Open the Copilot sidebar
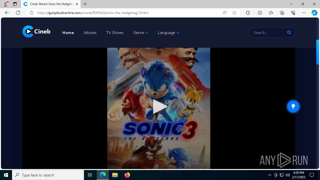 (314, 13)
